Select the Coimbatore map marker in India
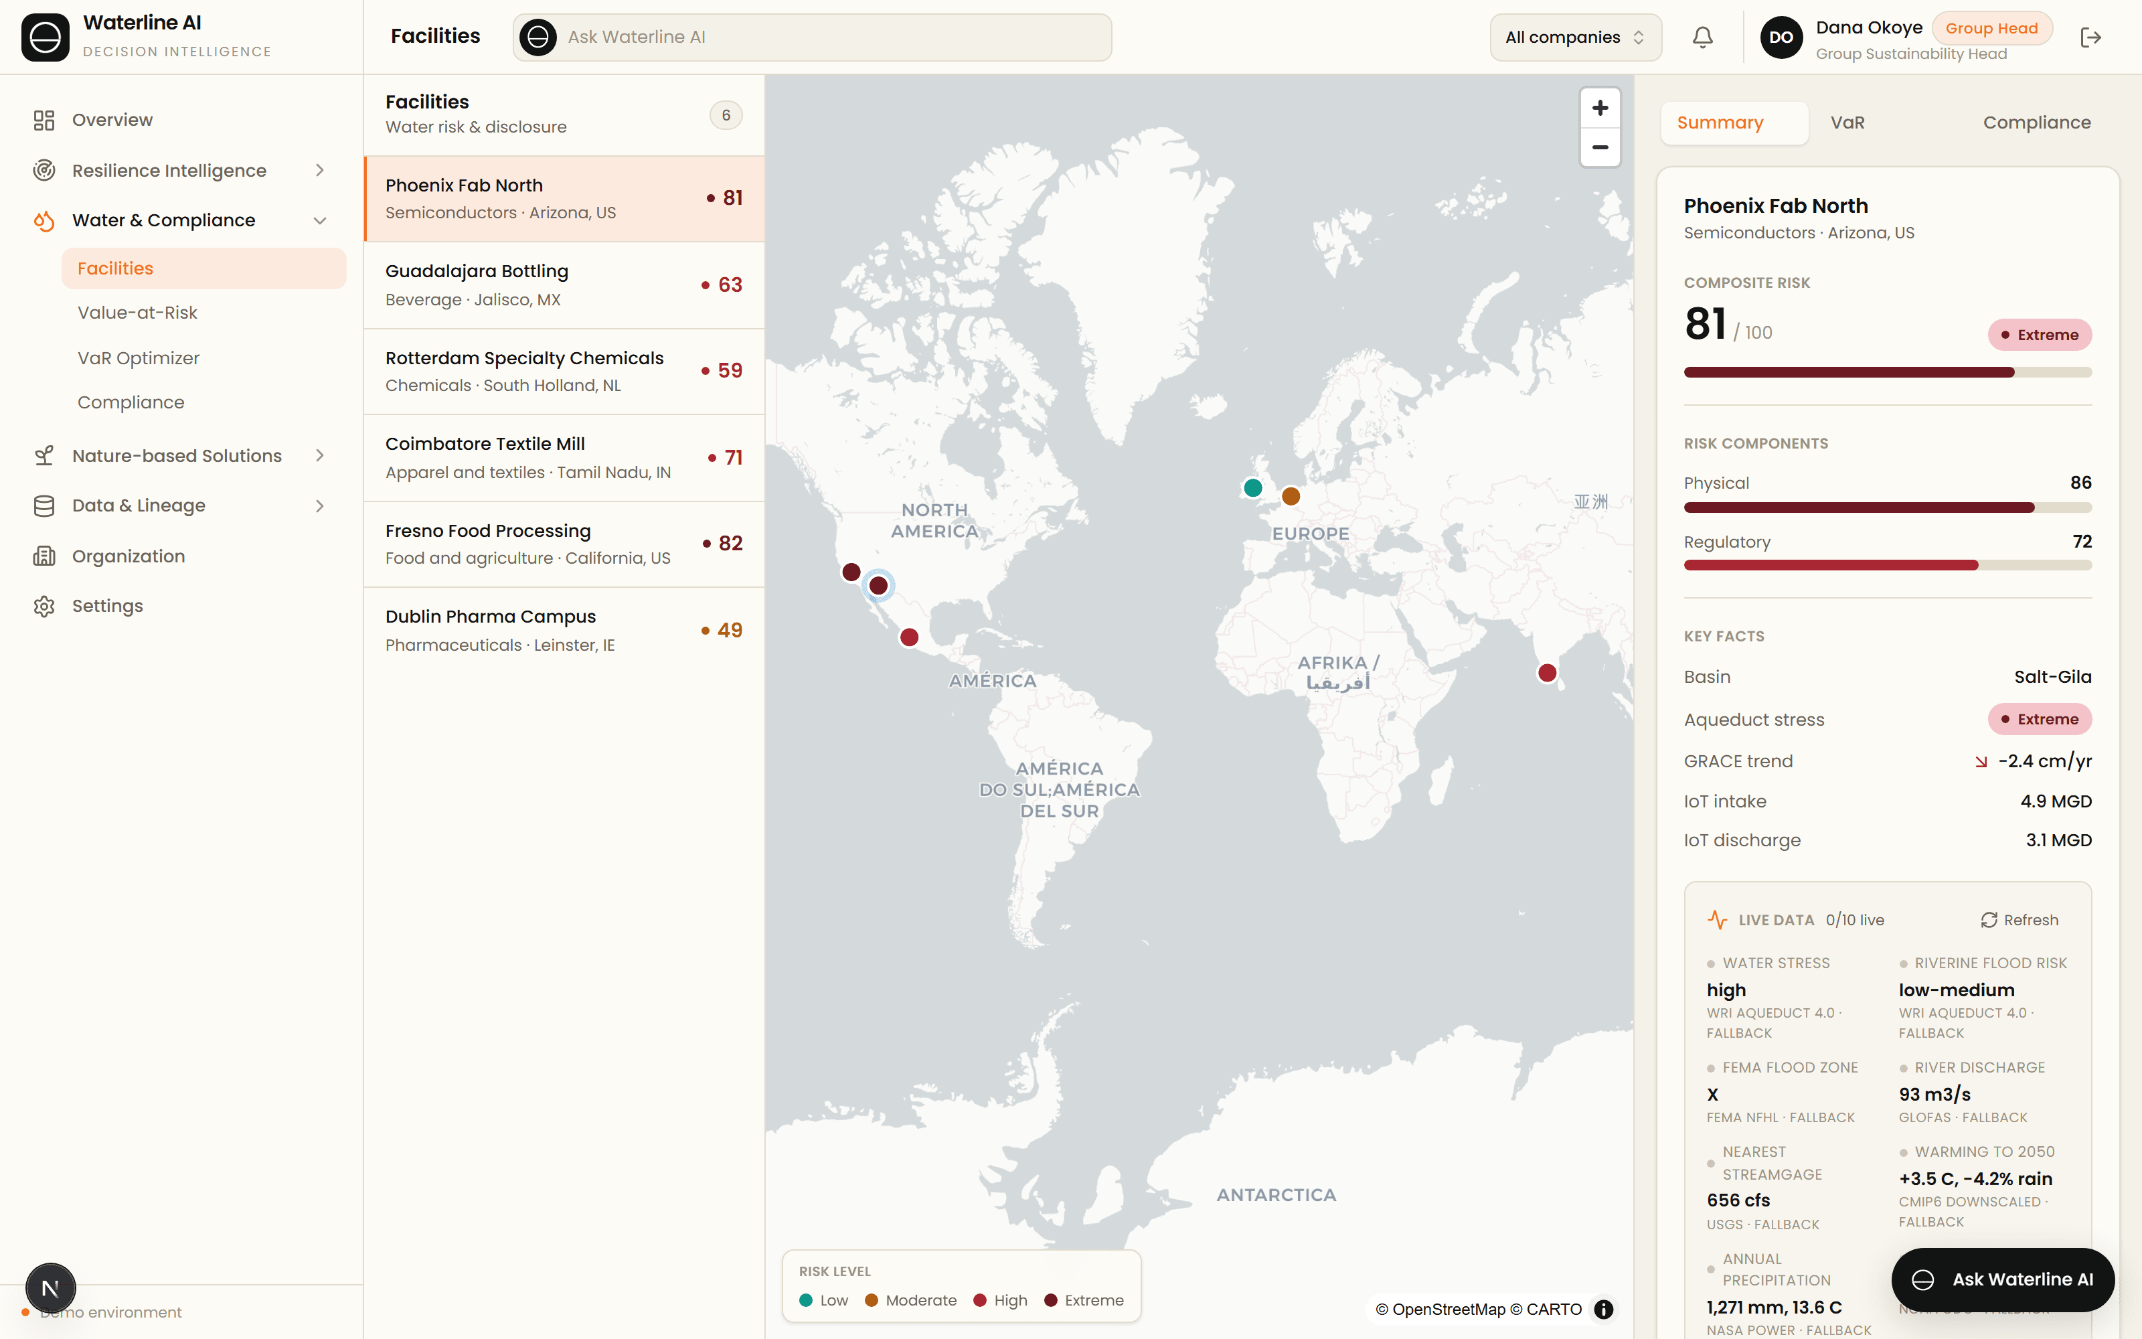This screenshot has height=1339, width=2142. (x=1547, y=673)
